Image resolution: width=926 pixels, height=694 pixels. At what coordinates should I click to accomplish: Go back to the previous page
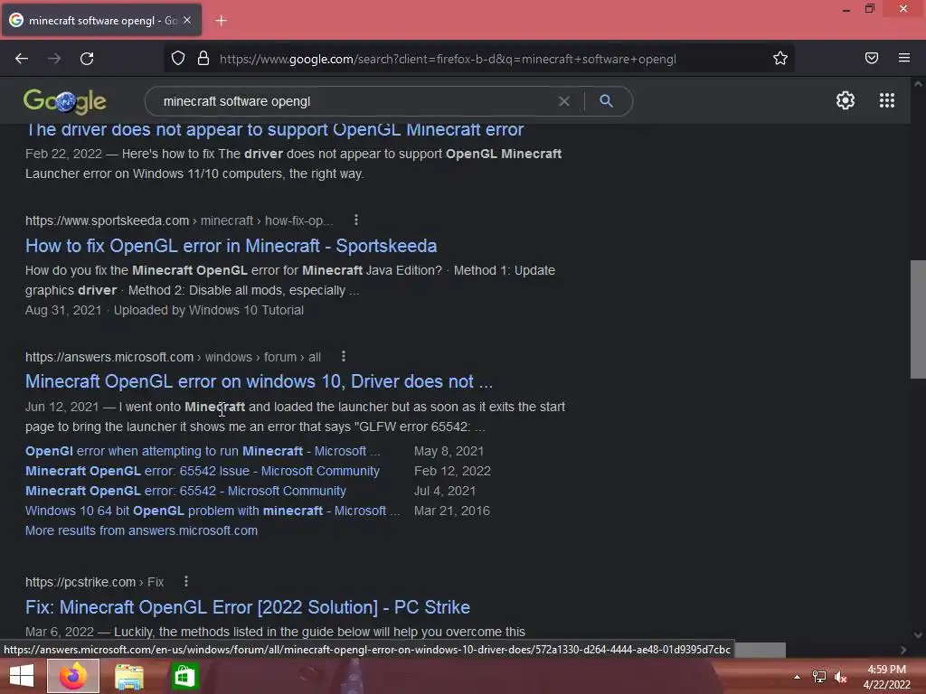pos(22,59)
